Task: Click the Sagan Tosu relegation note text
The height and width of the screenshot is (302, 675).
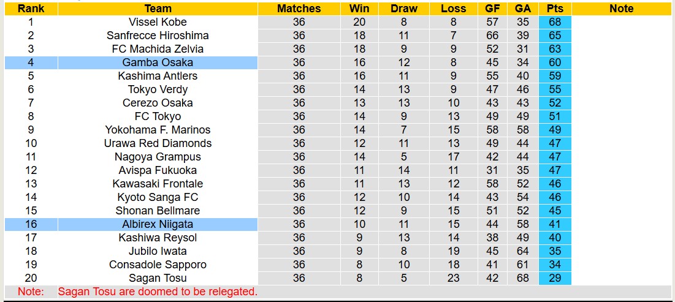Action: click(158, 292)
